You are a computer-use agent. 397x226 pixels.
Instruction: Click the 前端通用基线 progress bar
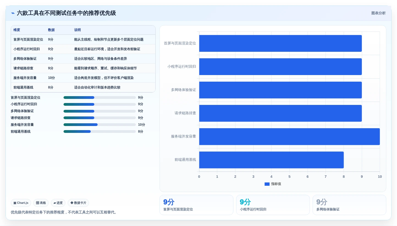100,131
